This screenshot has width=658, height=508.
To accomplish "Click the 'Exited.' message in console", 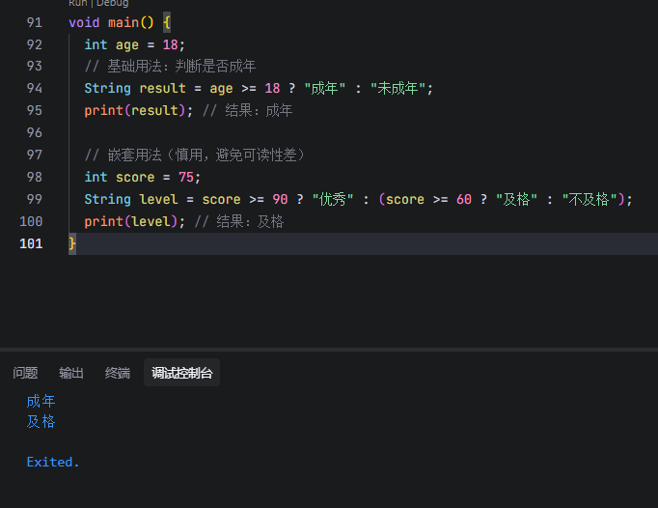I will [53, 462].
